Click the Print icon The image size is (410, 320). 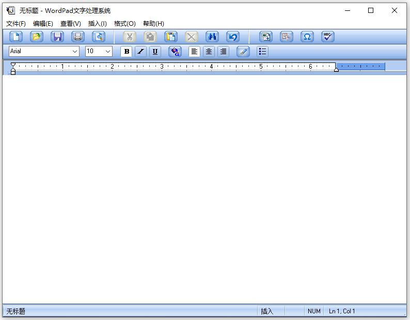[x=78, y=37]
